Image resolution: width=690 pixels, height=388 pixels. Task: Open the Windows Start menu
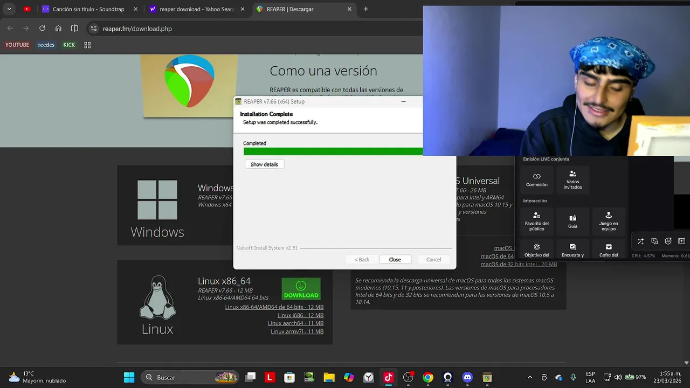pyautogui.click(x=129, y=377)
